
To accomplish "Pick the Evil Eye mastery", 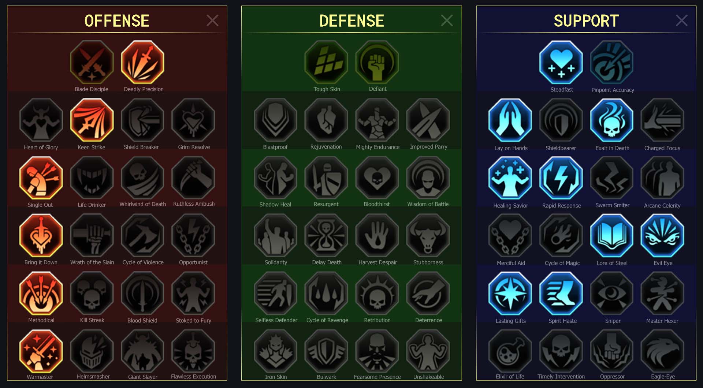I will pyautogui.click(x=662, y=236).
